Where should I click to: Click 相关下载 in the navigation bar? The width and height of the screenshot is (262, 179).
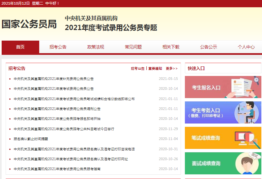click(171, 47)
